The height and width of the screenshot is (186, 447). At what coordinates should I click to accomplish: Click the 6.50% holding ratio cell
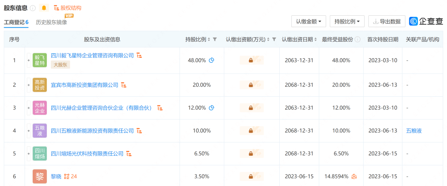pos(202,154)
